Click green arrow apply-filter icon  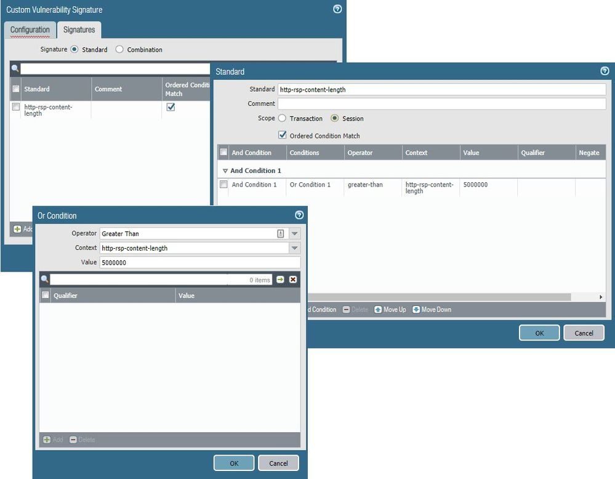click(280, 280)
